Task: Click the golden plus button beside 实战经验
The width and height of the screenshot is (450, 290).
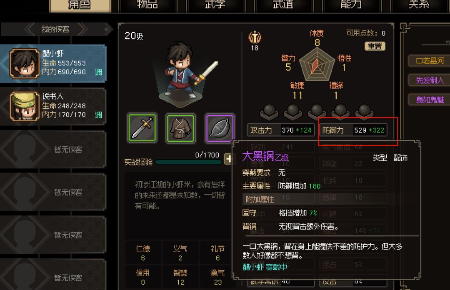Action: pos(228,158)
